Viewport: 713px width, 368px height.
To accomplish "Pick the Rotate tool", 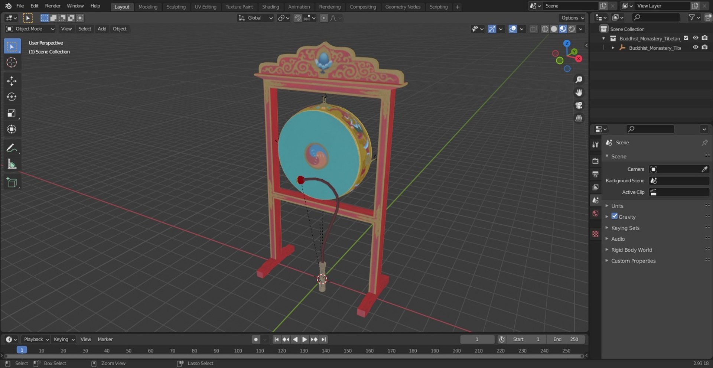I will click(x=12, y=97).
